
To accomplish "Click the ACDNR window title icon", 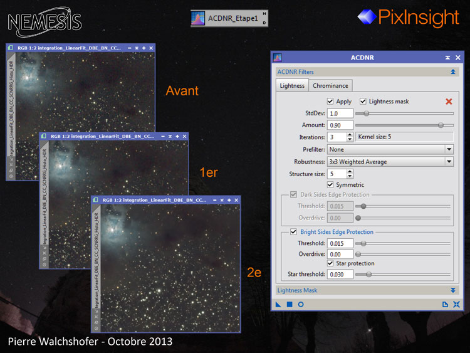I will click(x=277, y=58).
